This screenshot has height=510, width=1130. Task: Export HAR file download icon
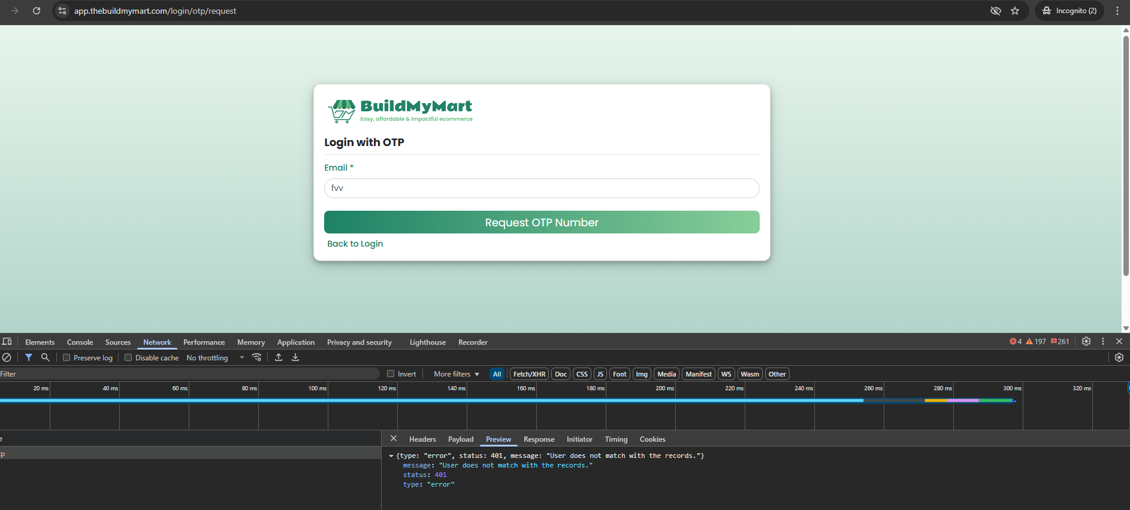pyautogui.click(x=295, y=357)
